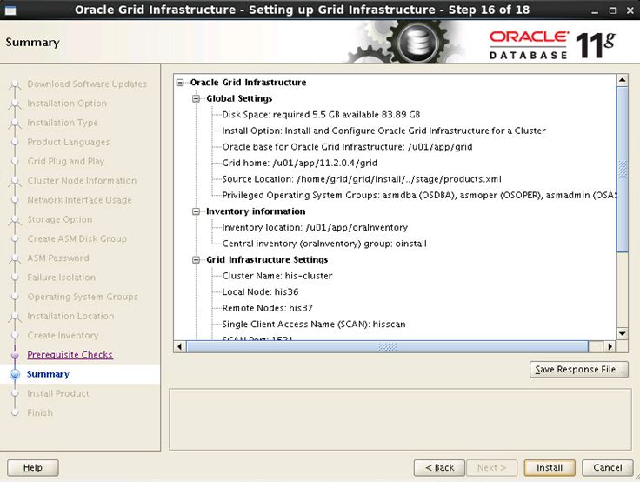
Task: Cancel the Grid Infrastructure setup
Action: click(607, 468)
